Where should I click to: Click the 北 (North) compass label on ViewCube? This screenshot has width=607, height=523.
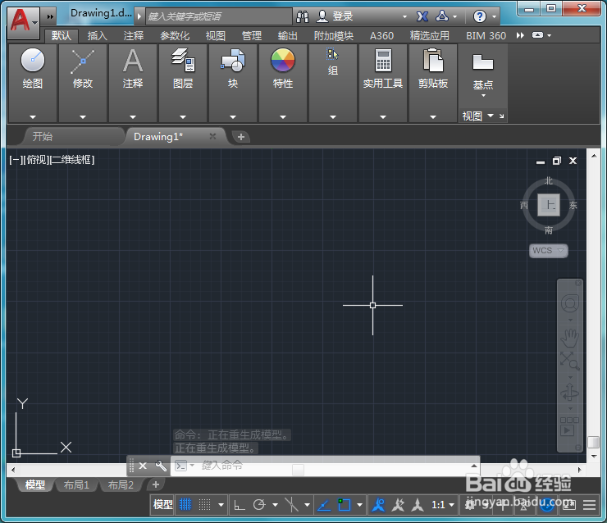pyautogui.click(x=549, y=180)
